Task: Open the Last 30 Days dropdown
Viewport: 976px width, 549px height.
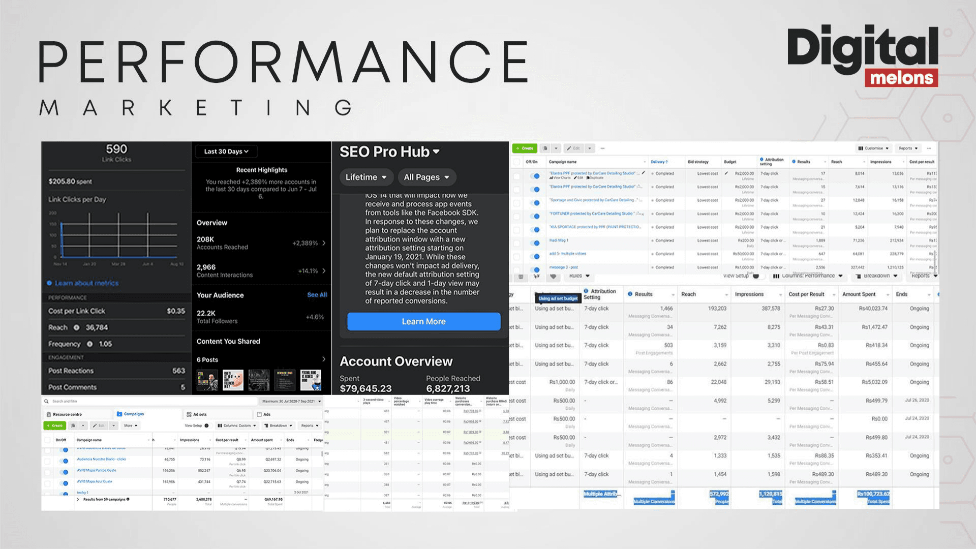Action: click(226, 151)
